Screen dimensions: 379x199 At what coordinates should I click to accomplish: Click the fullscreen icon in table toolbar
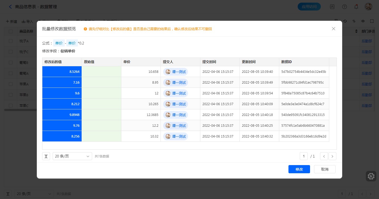(372, 21)
